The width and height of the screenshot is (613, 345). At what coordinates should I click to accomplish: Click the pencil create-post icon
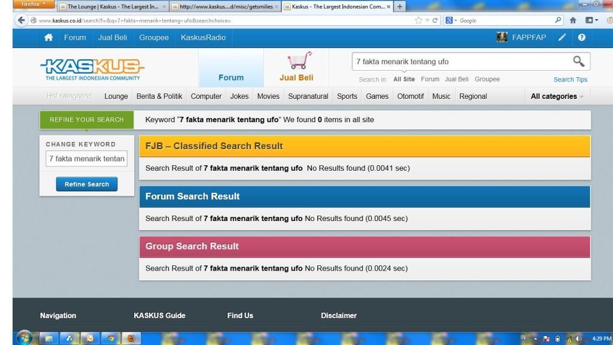click(562, 38)
